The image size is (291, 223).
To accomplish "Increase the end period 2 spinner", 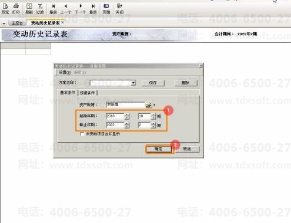I will tap(153, 123).
